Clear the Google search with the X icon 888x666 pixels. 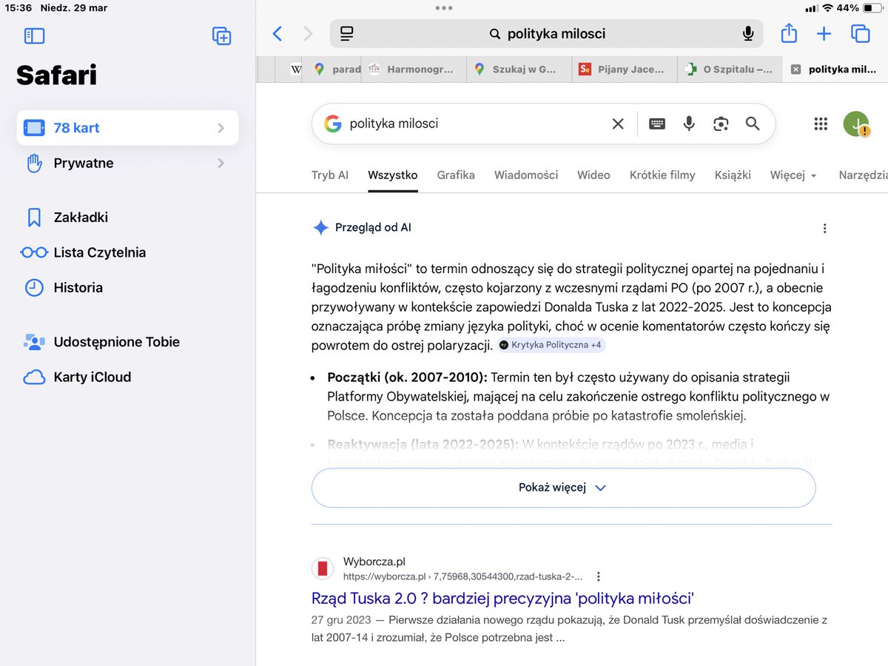(618, 124)
